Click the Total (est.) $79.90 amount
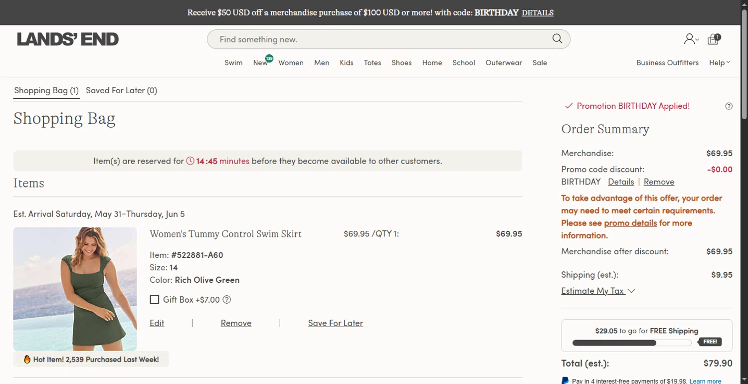Image resolution: width=748 pixels, height=384 pixels. (x=718, y=363)
